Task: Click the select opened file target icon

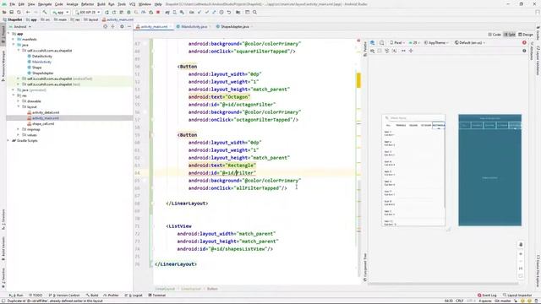Action: (105, 26)
